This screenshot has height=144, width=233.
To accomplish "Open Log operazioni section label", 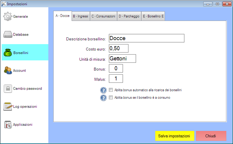I will [x=25, y=106].
